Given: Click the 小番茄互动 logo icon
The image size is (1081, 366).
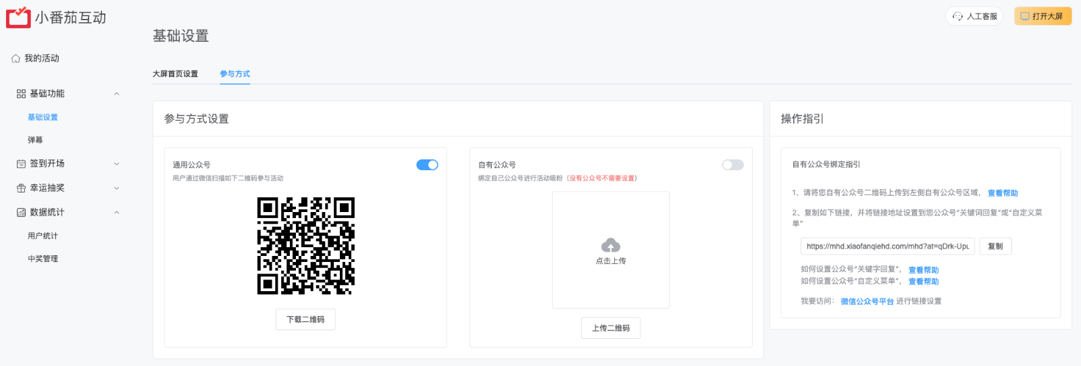Looking at the screenshot, I should 18,18.
